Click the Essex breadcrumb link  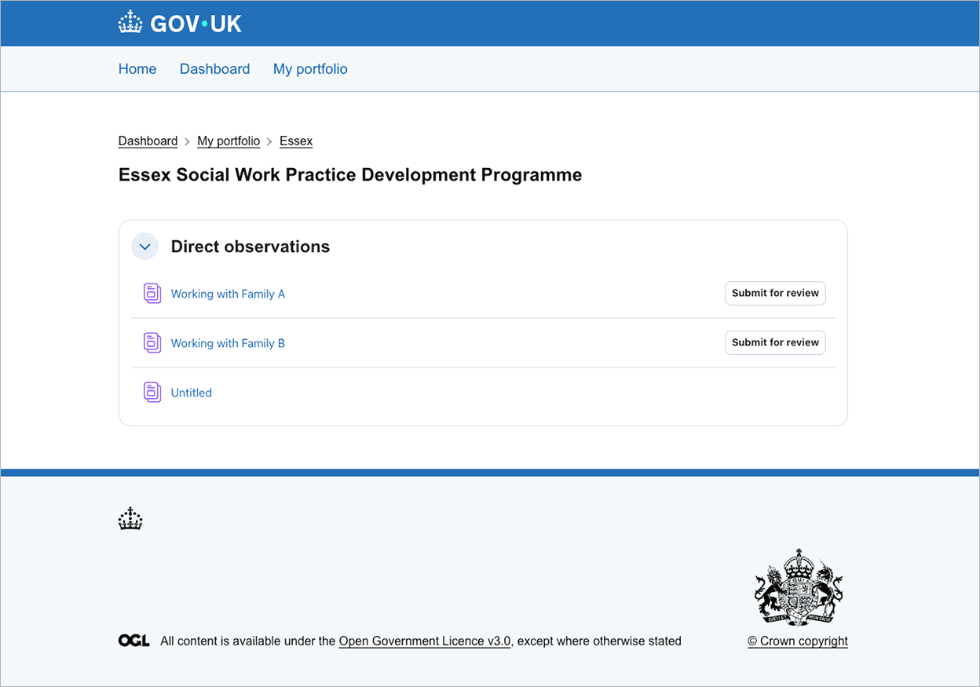click(296, 141)
